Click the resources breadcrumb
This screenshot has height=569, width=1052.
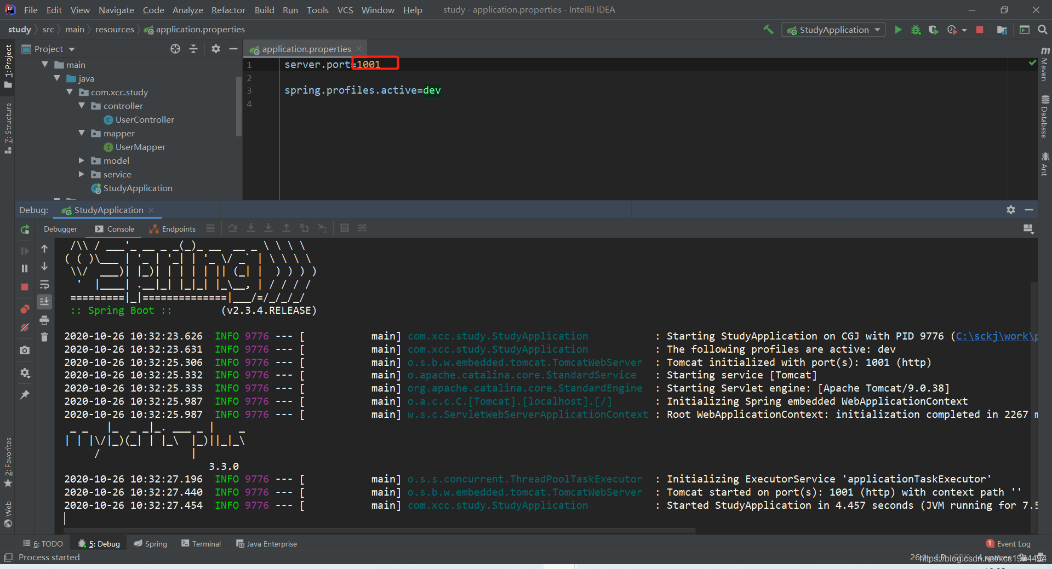[x=115, y=29]
